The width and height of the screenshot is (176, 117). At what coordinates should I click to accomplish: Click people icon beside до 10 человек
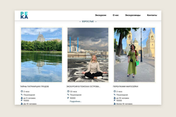click(x=115, y=98)
